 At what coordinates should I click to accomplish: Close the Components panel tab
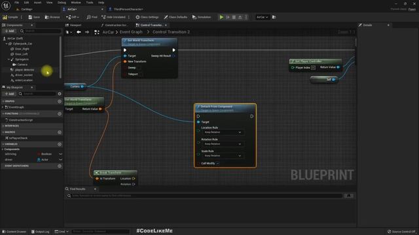pyautogui.click(x=32, y=25)
